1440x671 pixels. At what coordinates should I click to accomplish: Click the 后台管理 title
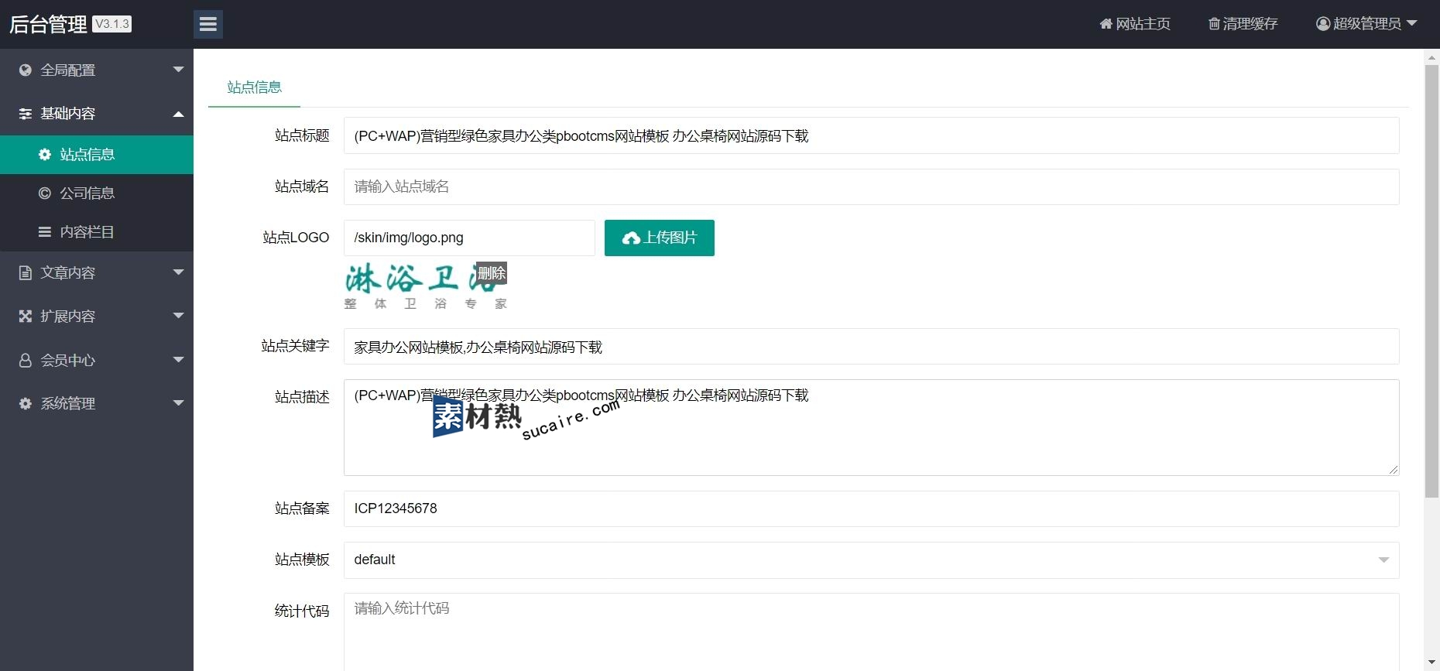48,25
